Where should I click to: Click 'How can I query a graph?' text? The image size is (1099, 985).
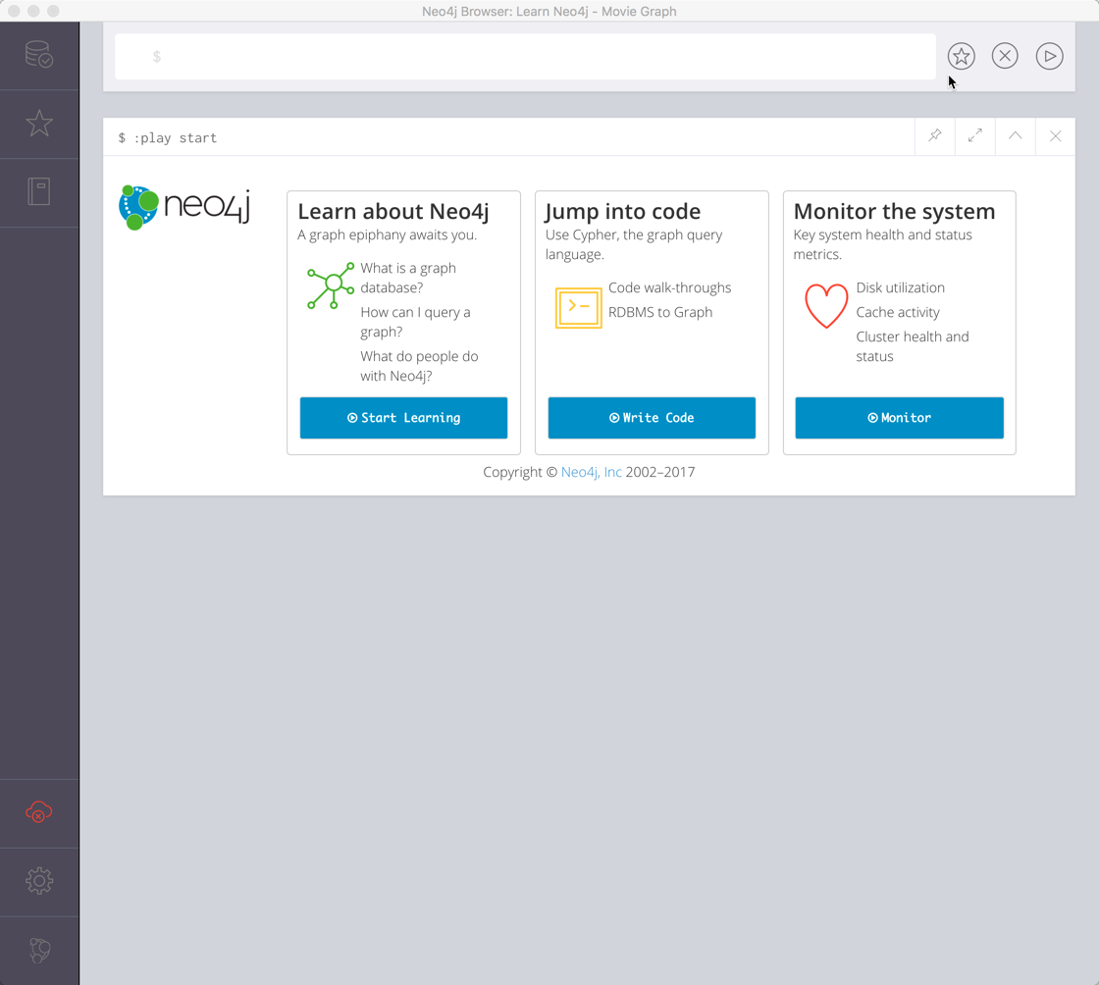[x=415, y=322]
